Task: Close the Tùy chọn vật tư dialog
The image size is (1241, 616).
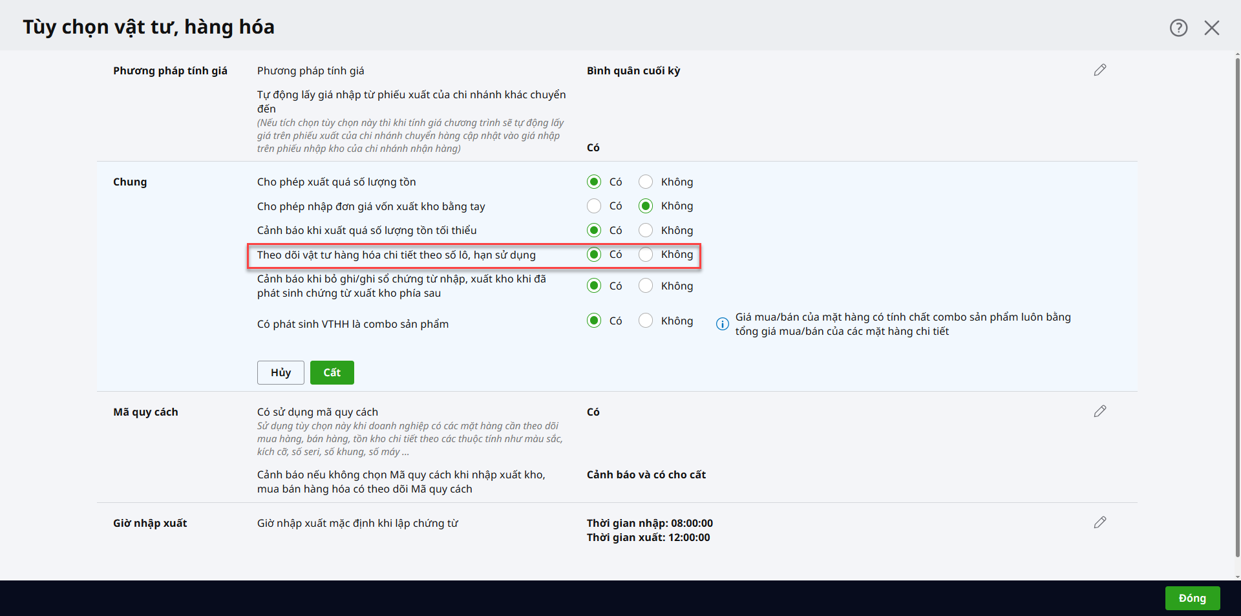Action: pos(1211,28)
